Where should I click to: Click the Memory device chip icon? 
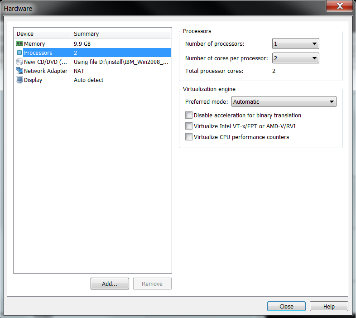tap(19, 43)
